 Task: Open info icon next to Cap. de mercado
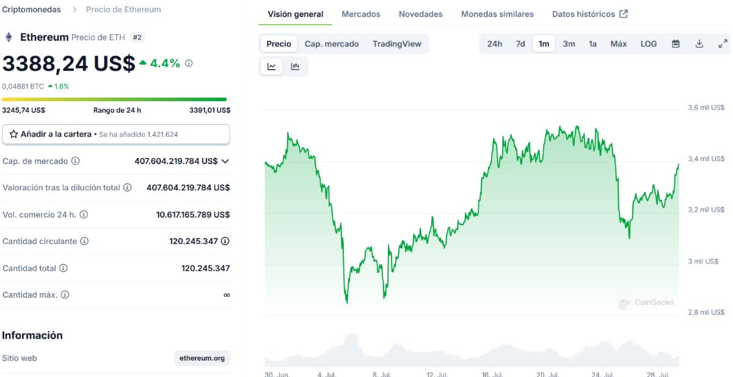75,161
